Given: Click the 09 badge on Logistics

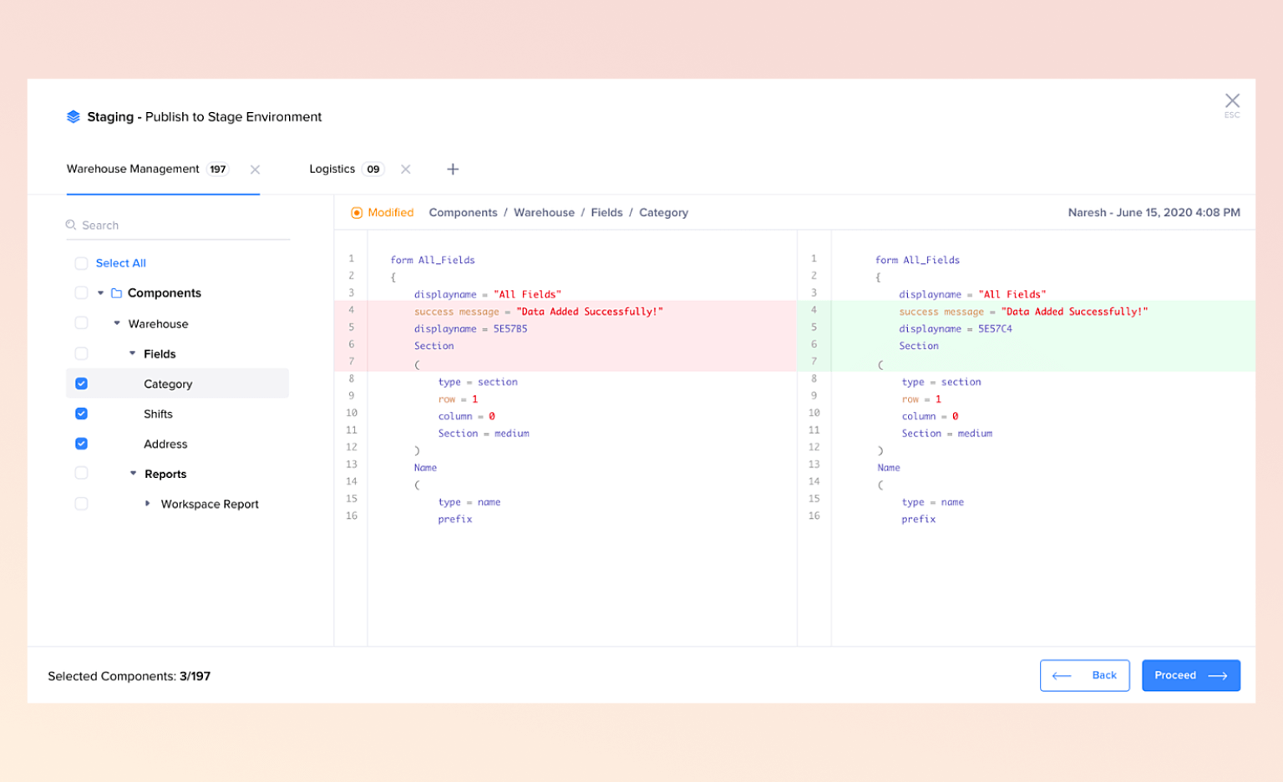Looking at the screenshot, I should (373, 170).
